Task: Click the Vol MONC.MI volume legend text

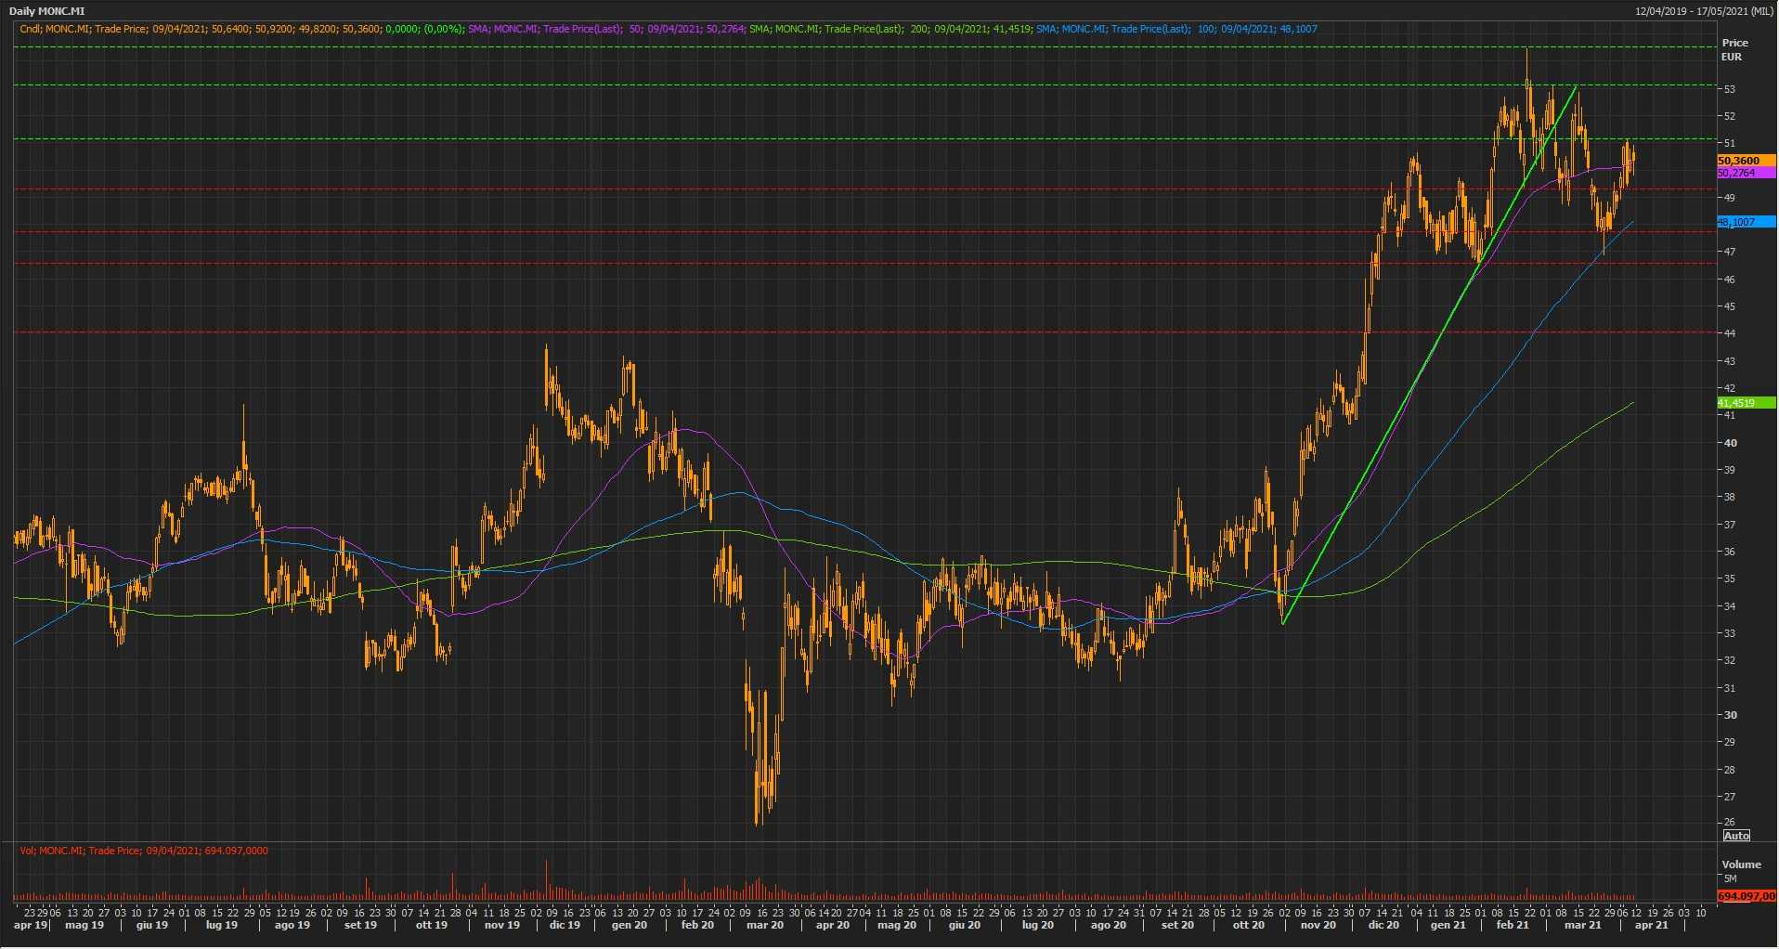Action: coord(144,851)
